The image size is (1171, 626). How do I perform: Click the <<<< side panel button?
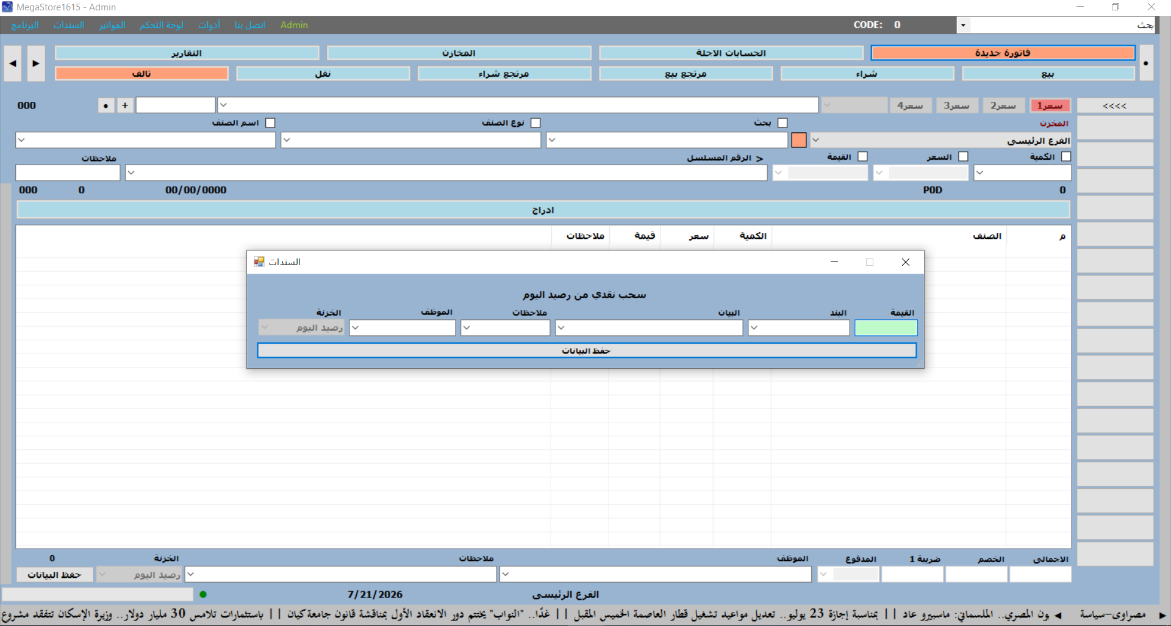(x=1115, y=105)
